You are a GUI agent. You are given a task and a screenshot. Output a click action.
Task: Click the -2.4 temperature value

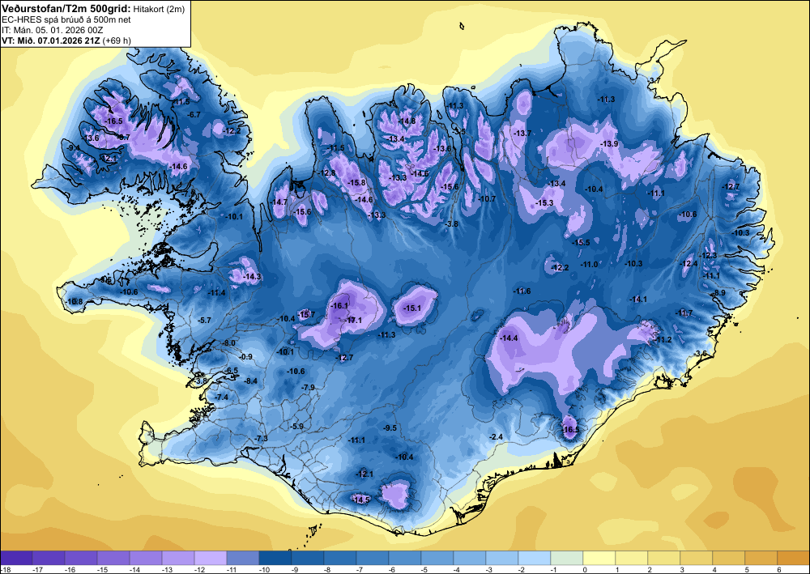[x=496, y=436]
